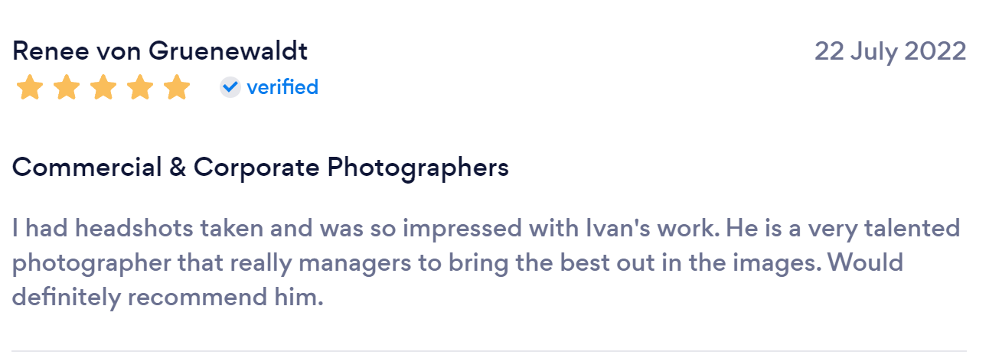Screen dimensions: 989x358
Task: Click "definitely recommend him" closing text
Action: [168, 297]
